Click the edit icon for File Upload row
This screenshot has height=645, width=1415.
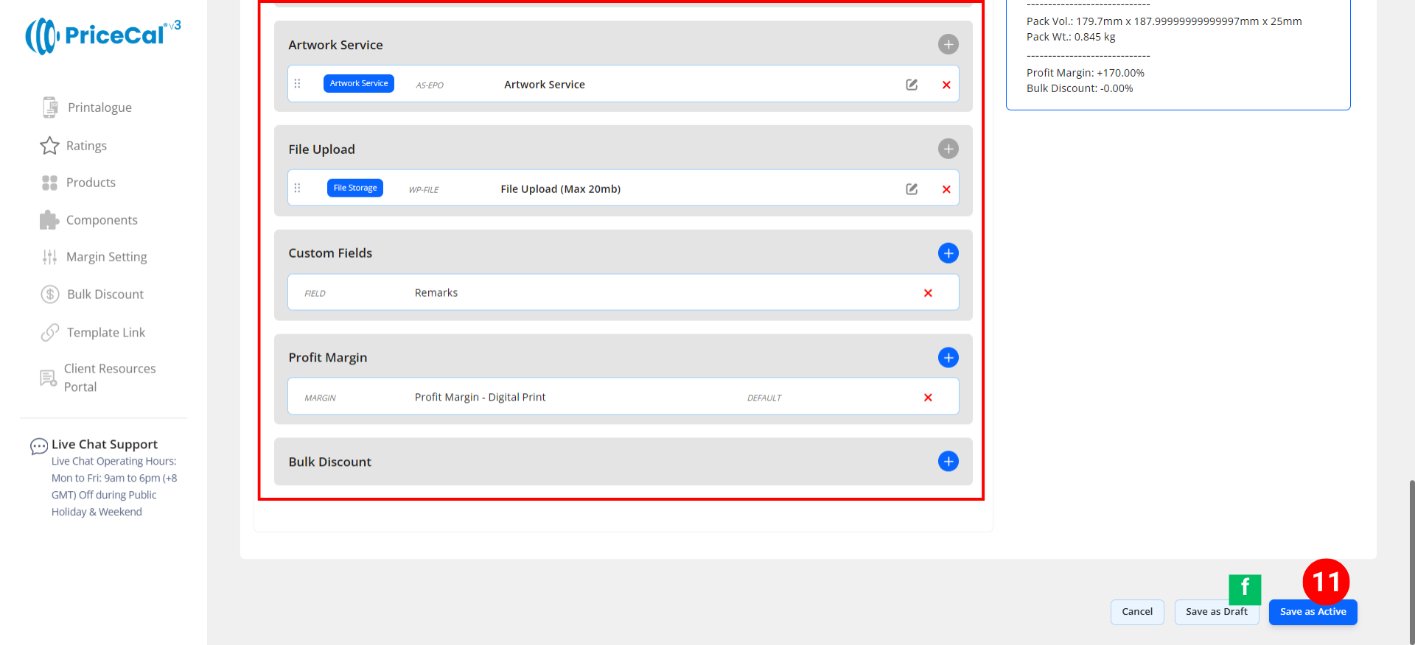pos(912,189)
